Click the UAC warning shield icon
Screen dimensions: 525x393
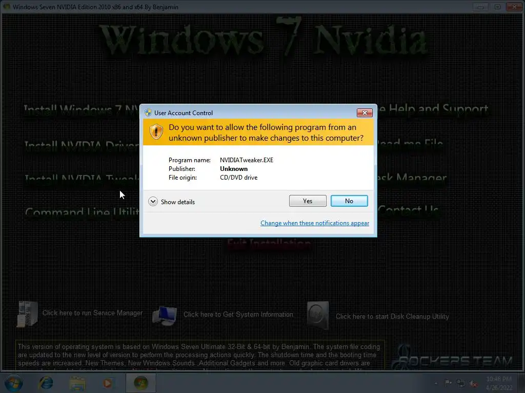(156, 132)
